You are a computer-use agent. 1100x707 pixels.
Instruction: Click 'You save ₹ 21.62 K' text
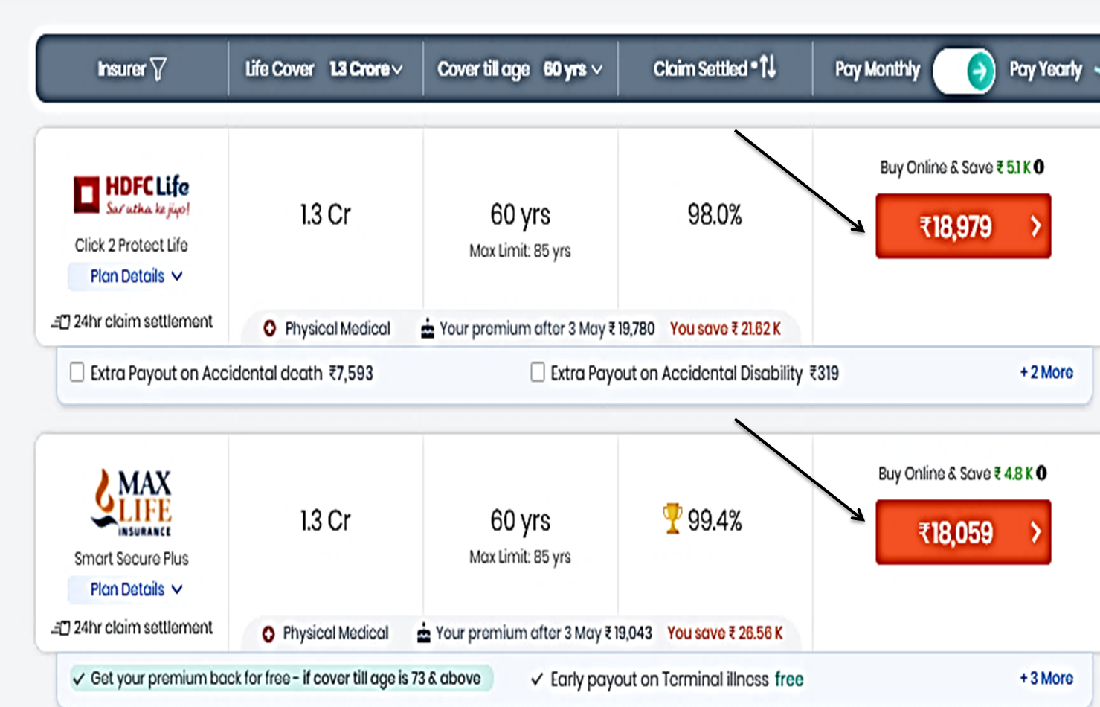coord(725,329)
